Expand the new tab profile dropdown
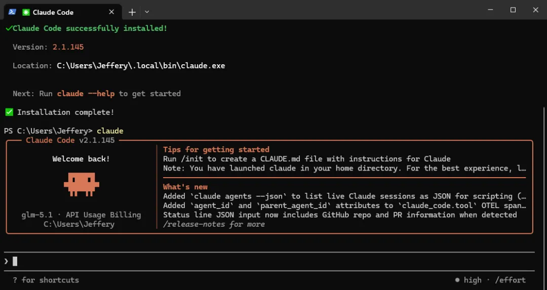The height and width of the screenshot is (290, 547). [x=147, y=12]
